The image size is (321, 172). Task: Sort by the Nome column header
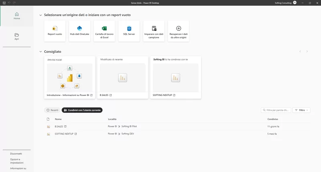click(x=58, y=119)
